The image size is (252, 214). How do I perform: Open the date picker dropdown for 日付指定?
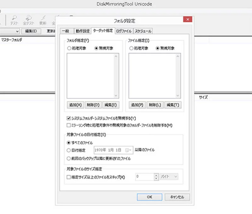click(x=129, y=150)
